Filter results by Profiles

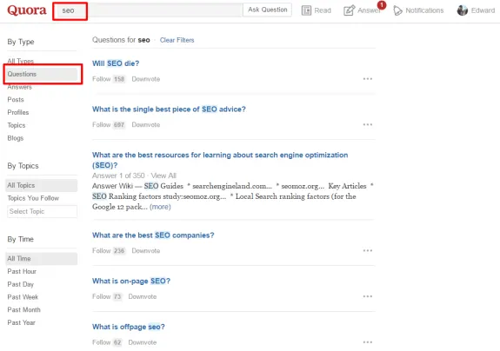tap(18, 112)
